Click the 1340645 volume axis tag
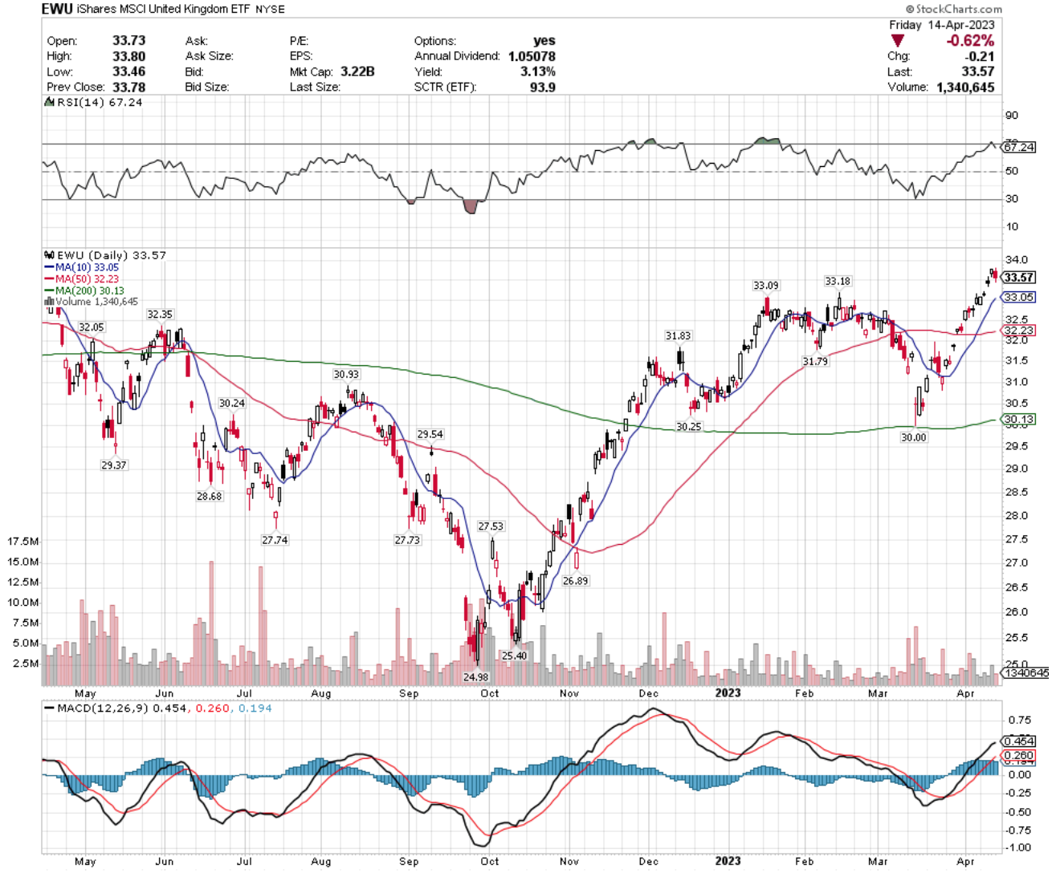This screenshot has height=873, width=1052. (1025, 672)
